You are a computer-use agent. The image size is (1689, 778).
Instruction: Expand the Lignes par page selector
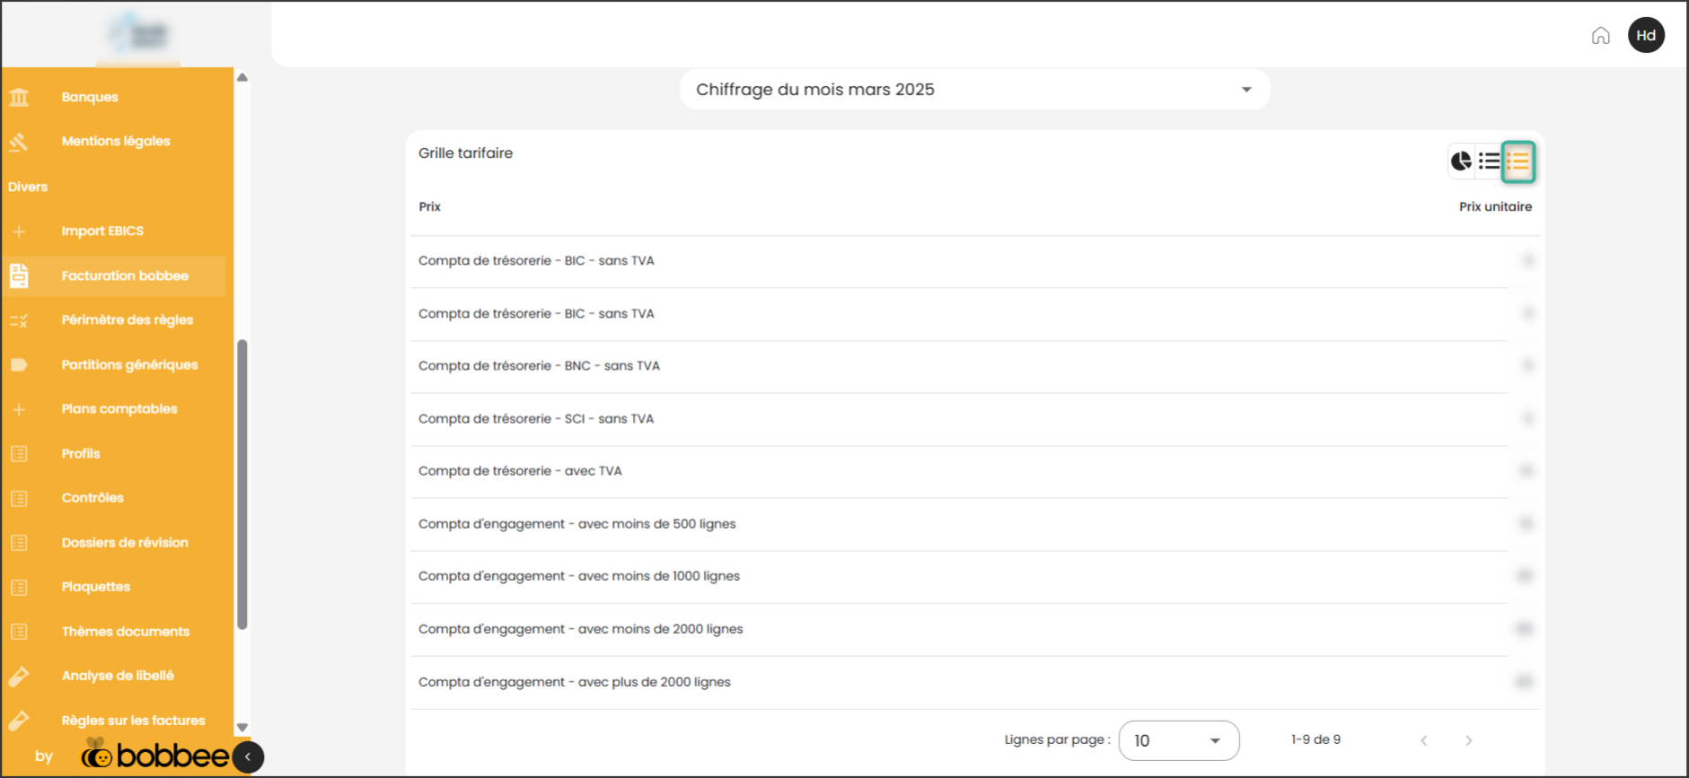1178,740
